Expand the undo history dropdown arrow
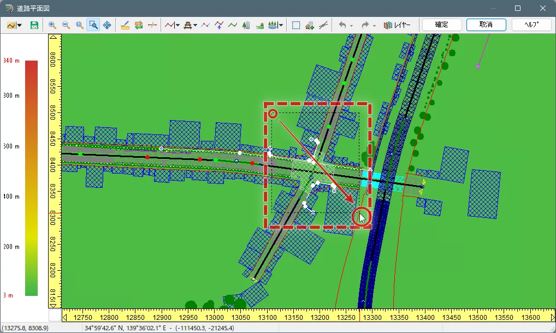This screenshot has height=333, width=556. [351, 26]
